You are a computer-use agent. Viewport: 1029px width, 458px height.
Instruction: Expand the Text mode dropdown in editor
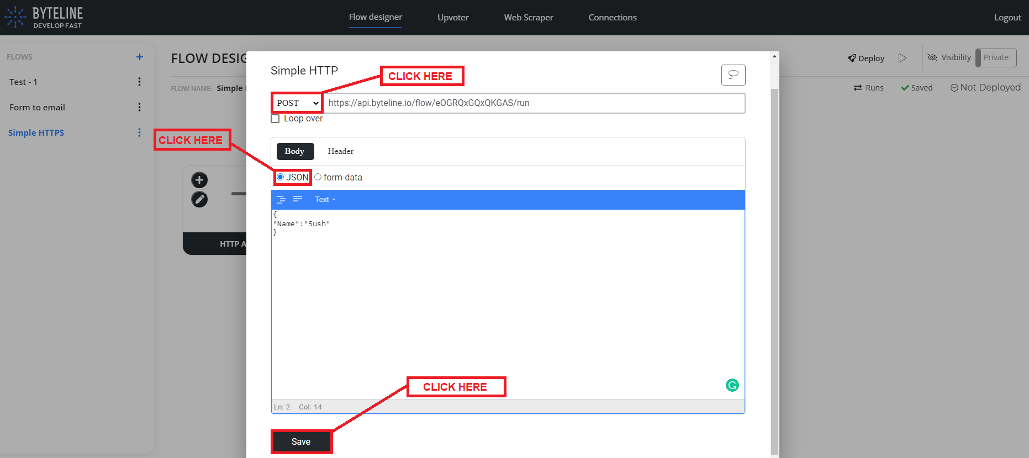tap(325, 200)
